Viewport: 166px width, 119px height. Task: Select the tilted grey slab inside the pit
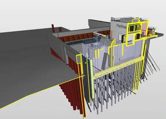(x=105, y=61)
